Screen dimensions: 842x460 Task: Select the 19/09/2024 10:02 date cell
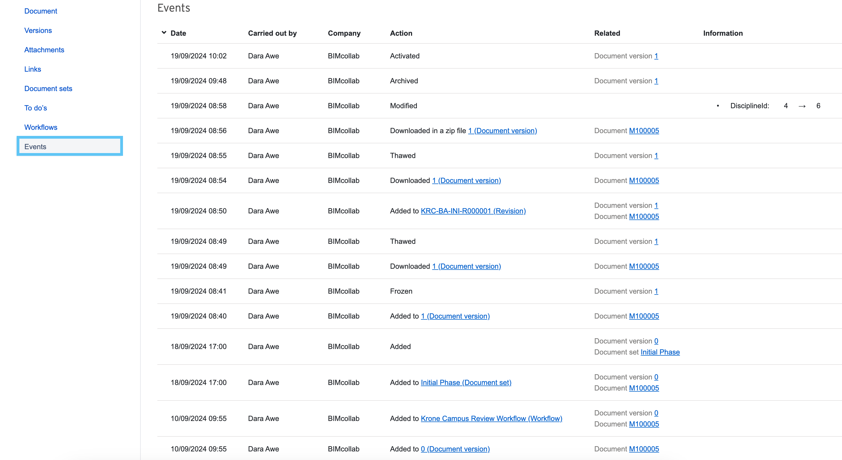click(x=198, y=56)
